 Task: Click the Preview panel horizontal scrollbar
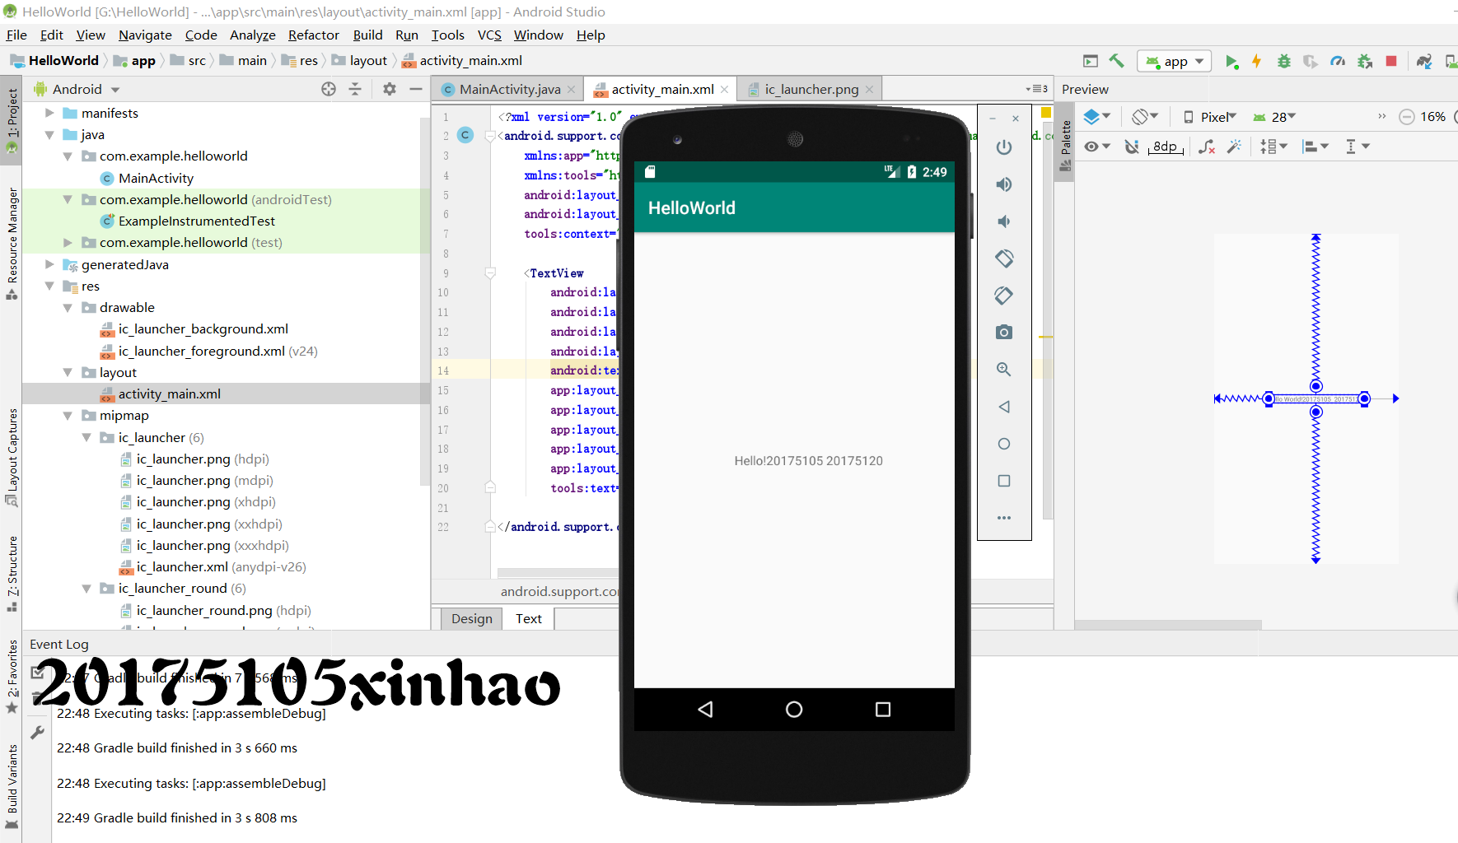(1168, 625)
